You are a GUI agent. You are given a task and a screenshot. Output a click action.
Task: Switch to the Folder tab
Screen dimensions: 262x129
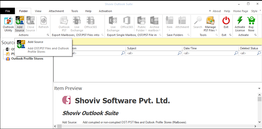(23, 11)
